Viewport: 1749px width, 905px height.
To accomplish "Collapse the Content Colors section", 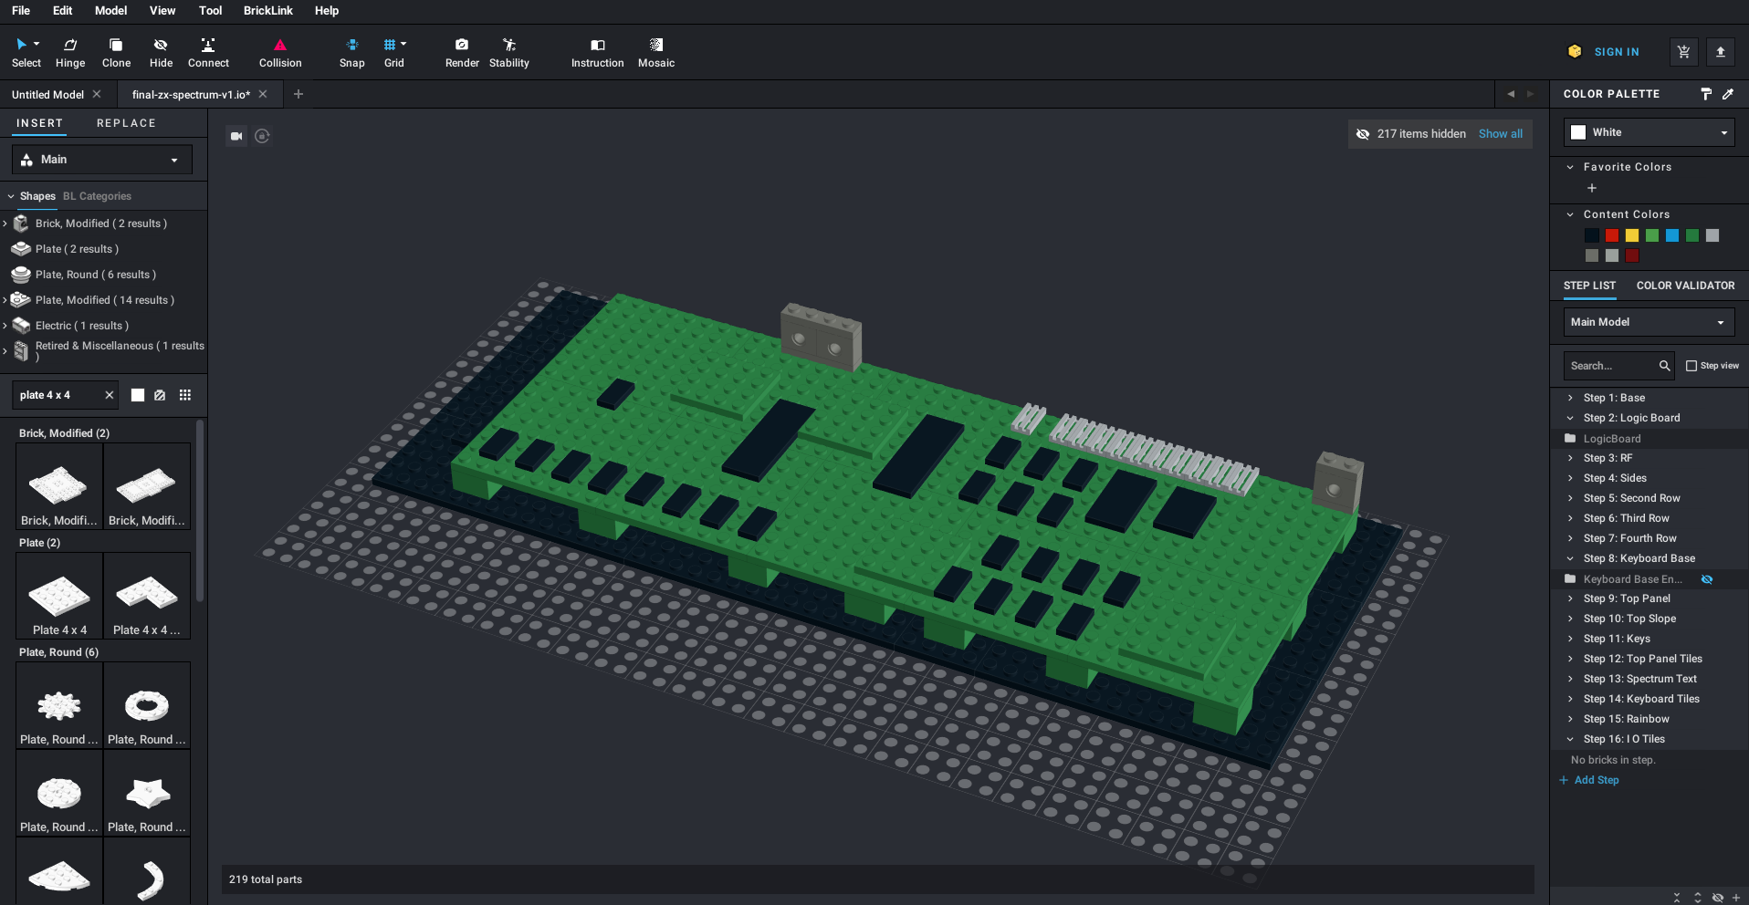I will (1570, 213).
